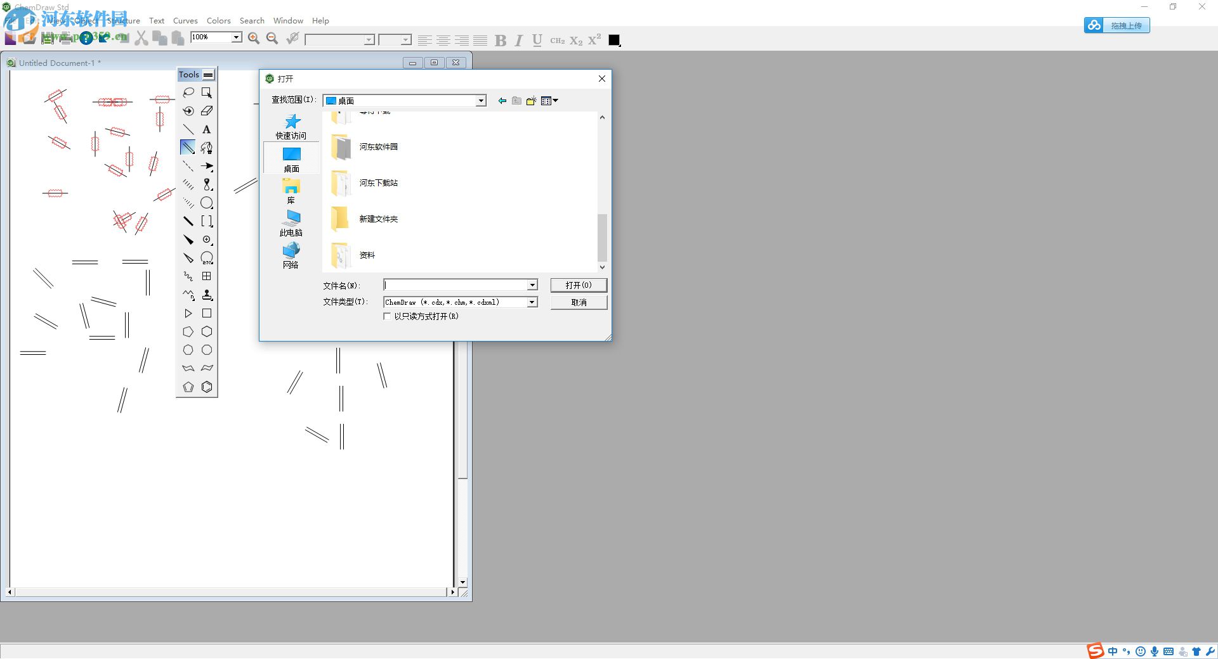Select the Eraser tool
Viewport: 1218px width, 659px height.
click(207, 111)
